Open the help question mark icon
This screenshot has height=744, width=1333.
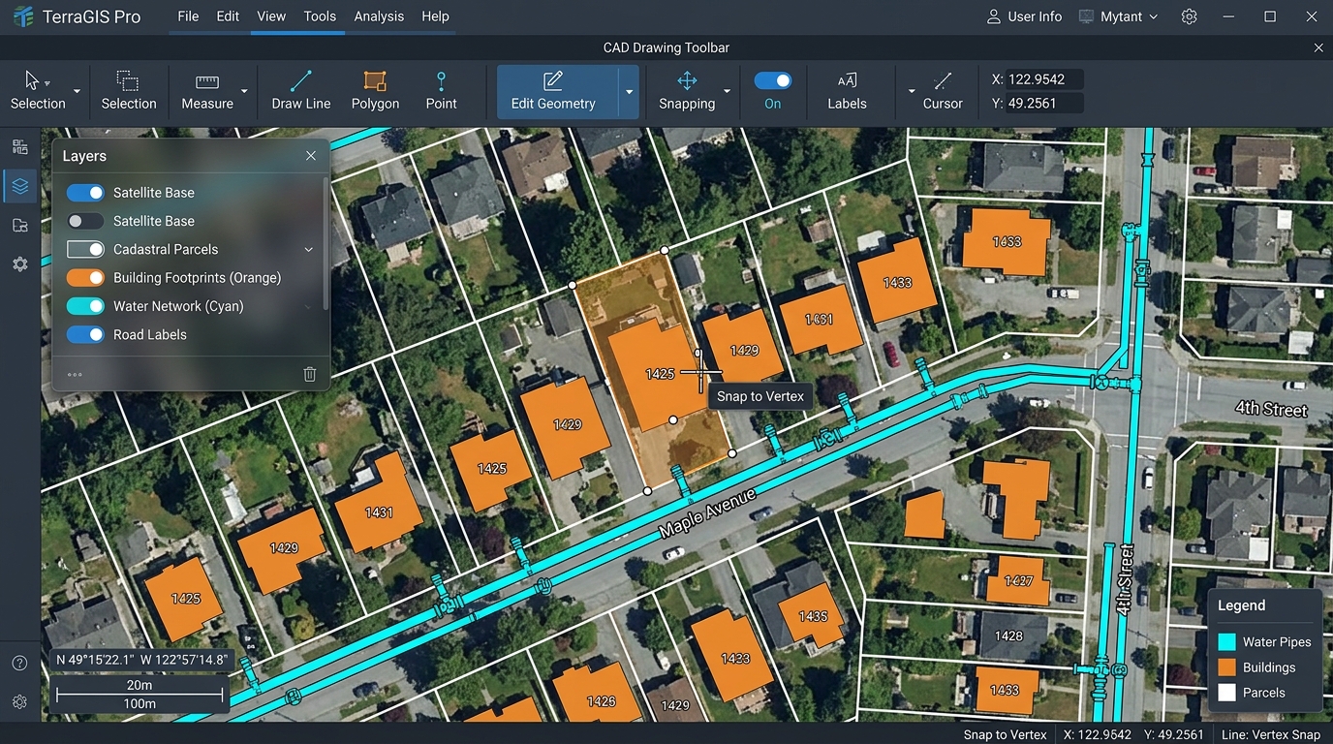19,664
